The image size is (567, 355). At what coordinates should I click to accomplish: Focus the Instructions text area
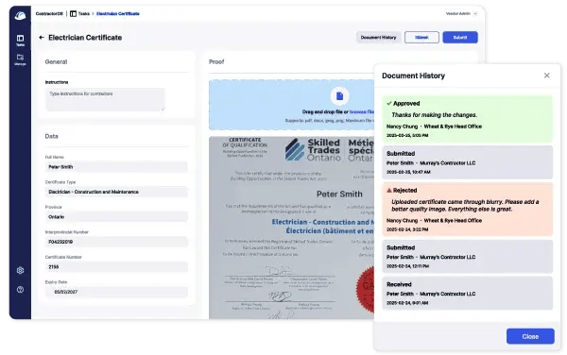(105, 99)
